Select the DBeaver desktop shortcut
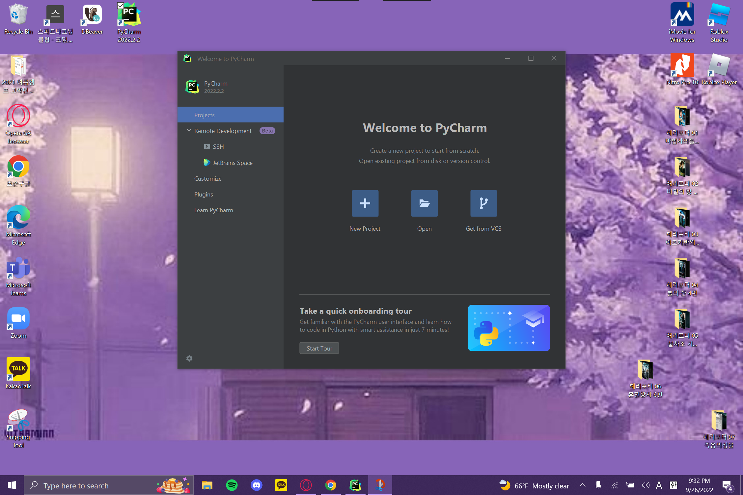 click(x=92, y=19)
